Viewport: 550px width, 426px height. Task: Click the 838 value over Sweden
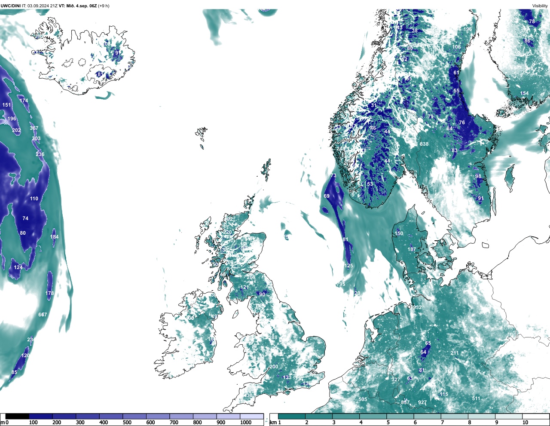pos(424,144)
